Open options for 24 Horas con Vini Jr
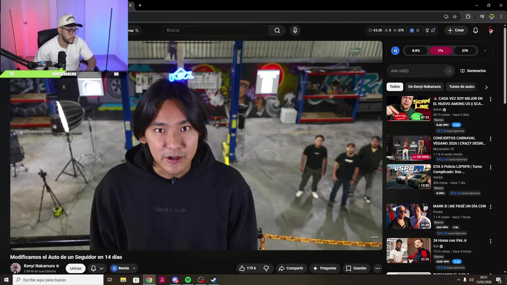 [x=490, y=241]
